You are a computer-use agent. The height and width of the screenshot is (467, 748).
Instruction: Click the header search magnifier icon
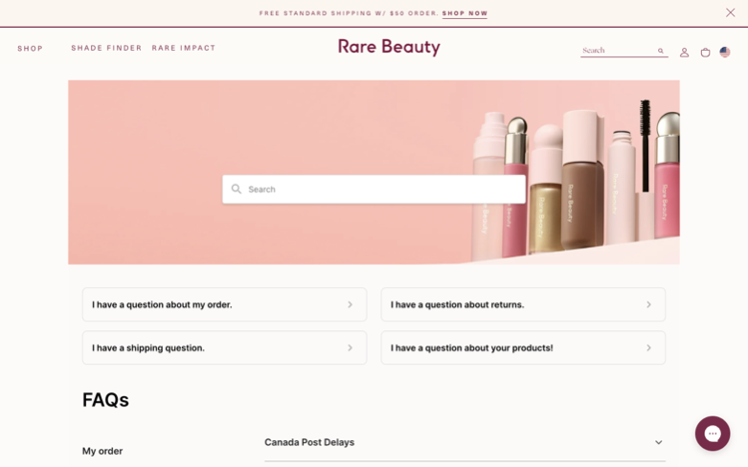tap(661, 51)
